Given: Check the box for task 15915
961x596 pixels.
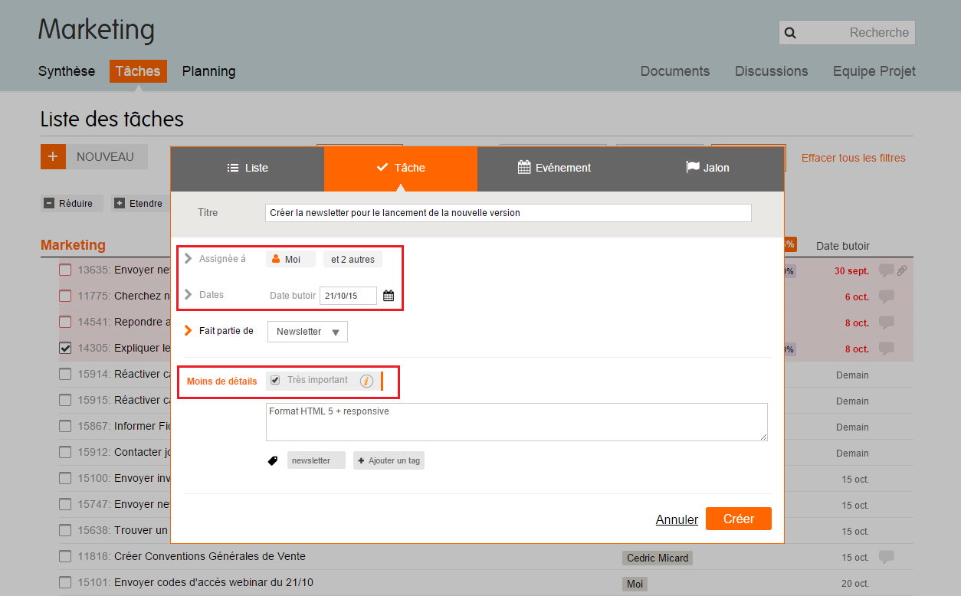Looking at the screenshot, I should [x=66, y=400].
